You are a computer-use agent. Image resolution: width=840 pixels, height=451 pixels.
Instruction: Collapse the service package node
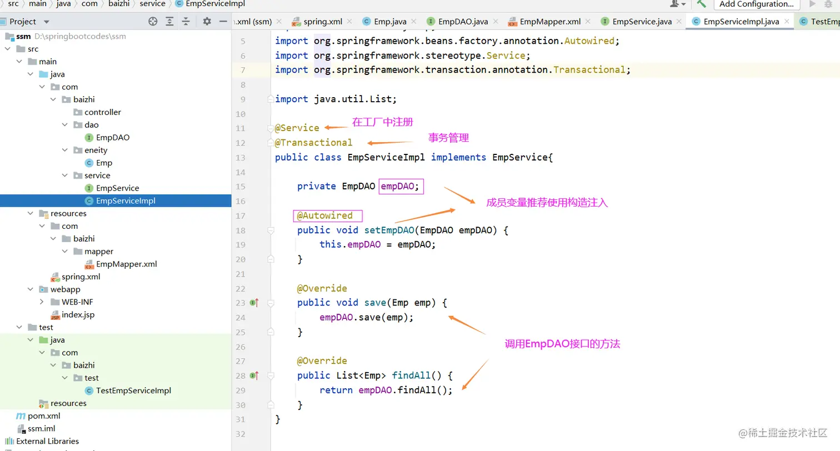pos(65,176)
